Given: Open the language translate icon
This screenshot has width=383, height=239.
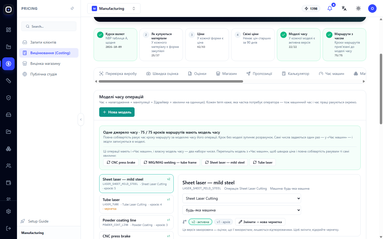Looking at the screenshot, I should click(344, 8).
